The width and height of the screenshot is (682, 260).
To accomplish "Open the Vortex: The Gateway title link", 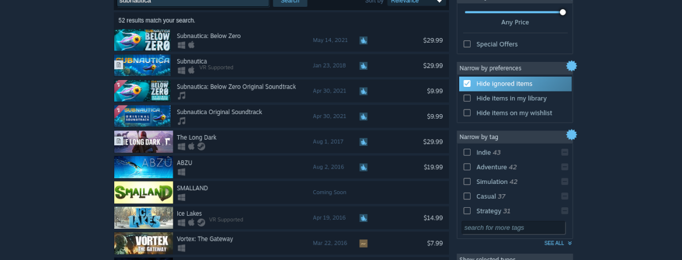I will [x=205, y=239].
